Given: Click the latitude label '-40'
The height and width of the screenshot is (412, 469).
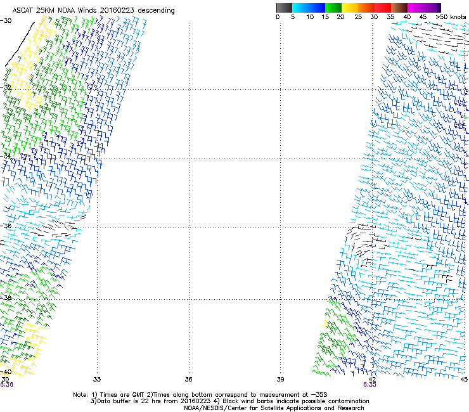Looking at the screenshot, I should pos(6,372).
